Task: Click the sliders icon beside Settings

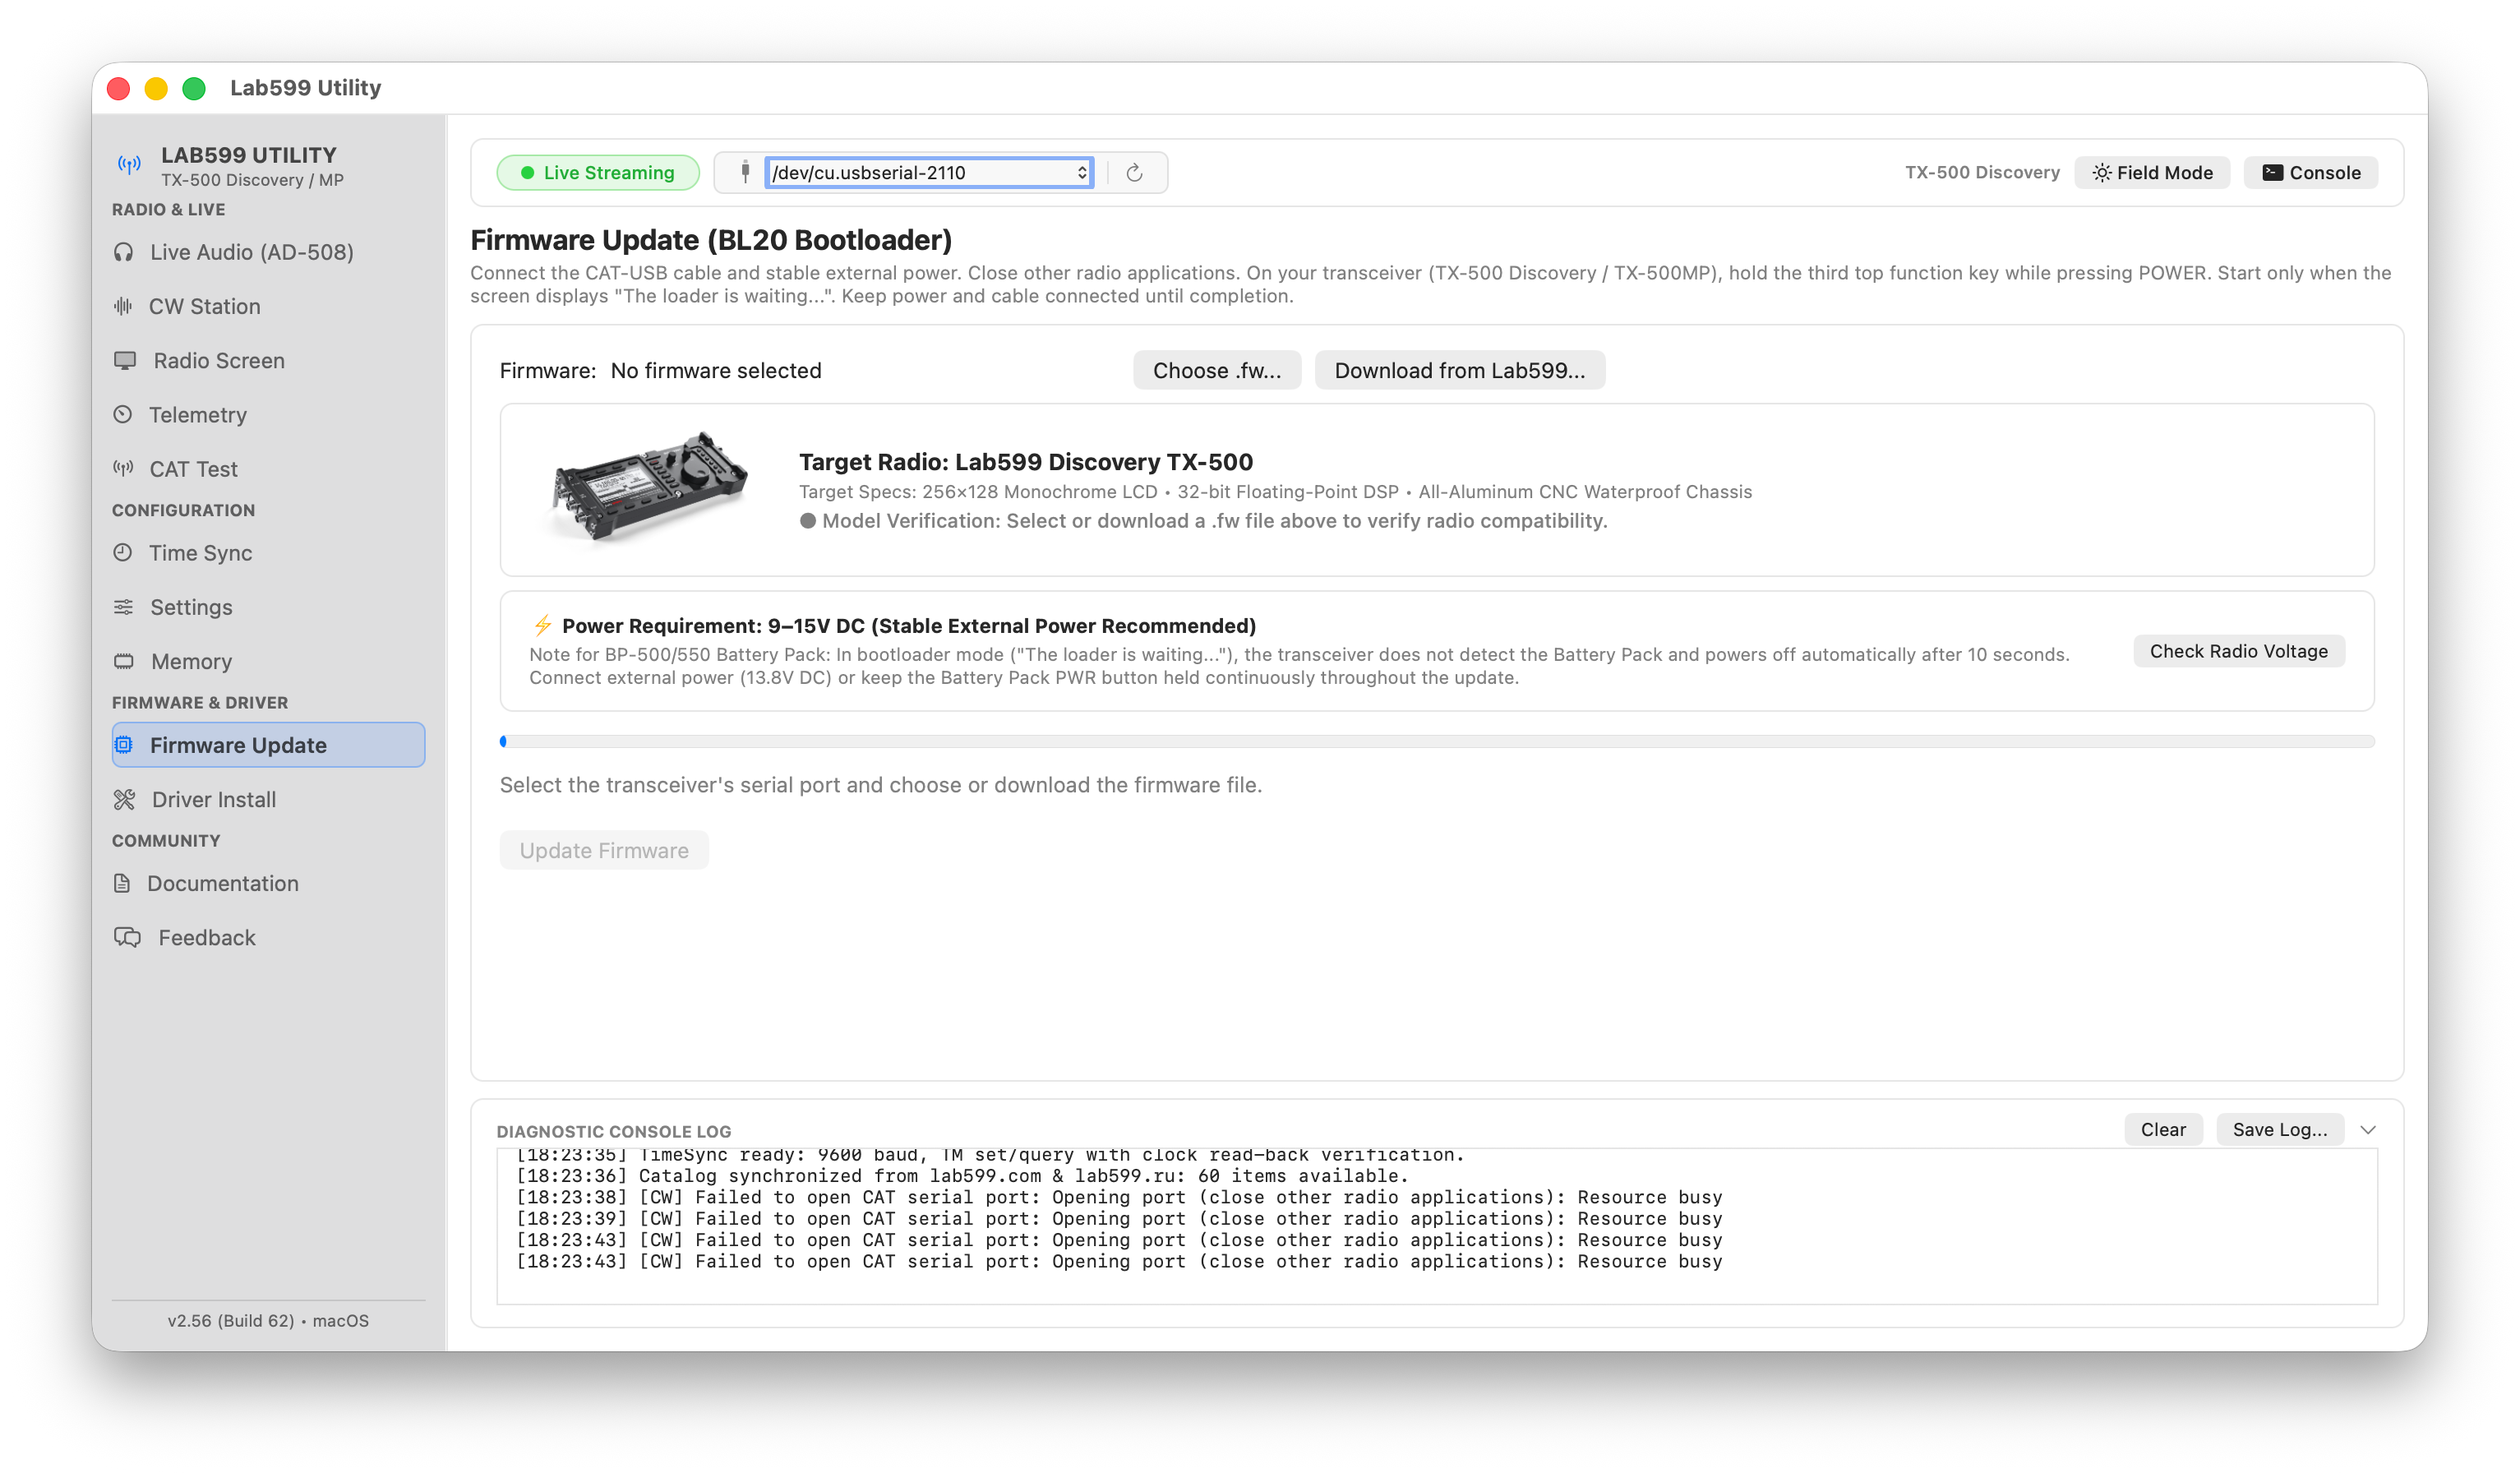Action: [123, 607]
